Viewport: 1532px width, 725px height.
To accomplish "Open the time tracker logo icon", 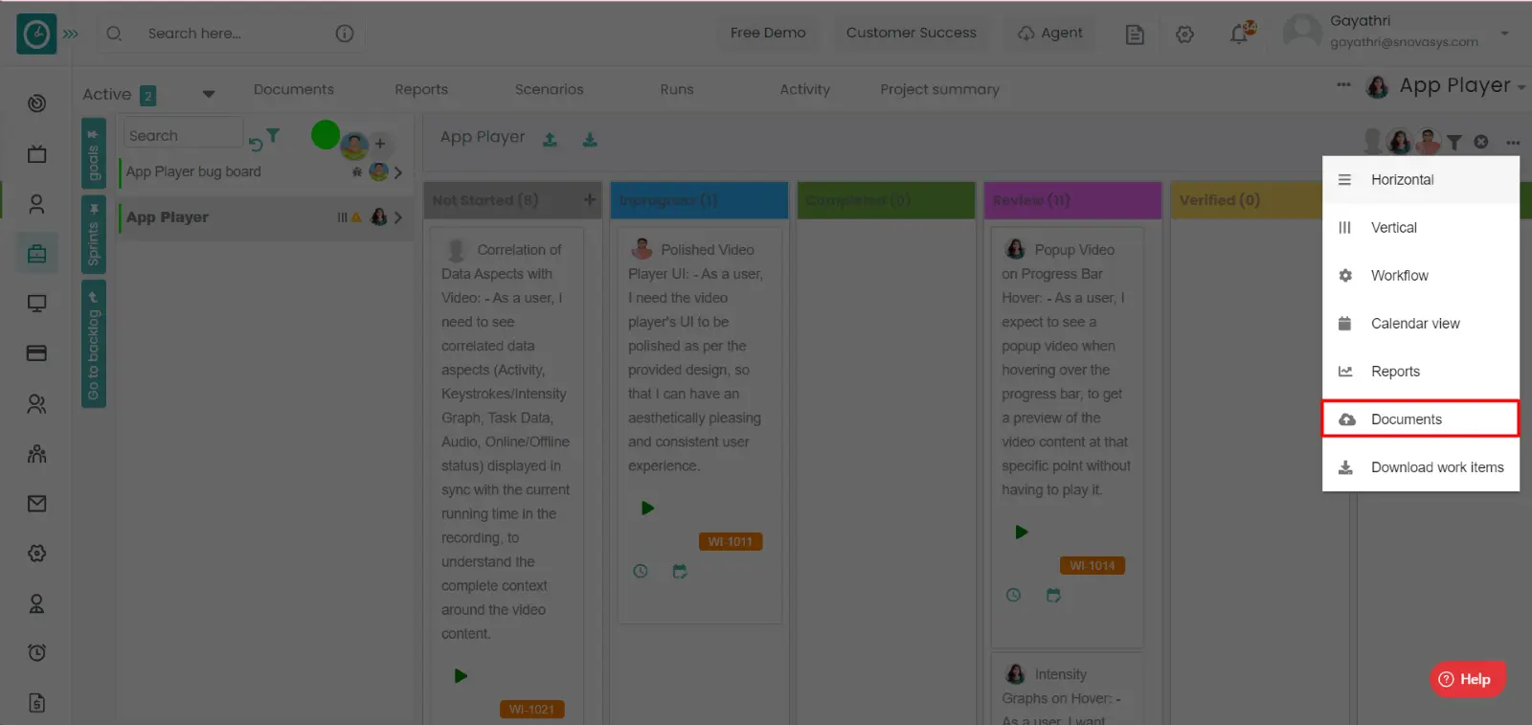I will [36, 34].
